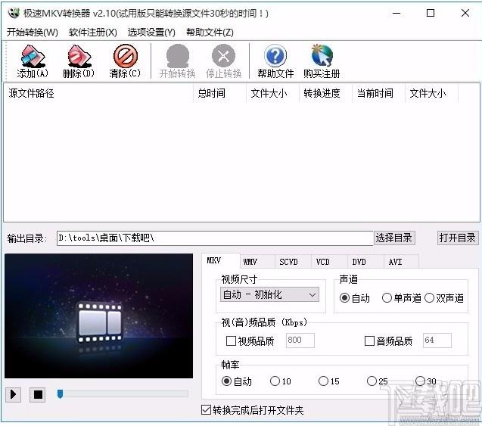This screenshot has width=482, height=426.
Task: Select 自动 audio channel radio
Action: 344,298
